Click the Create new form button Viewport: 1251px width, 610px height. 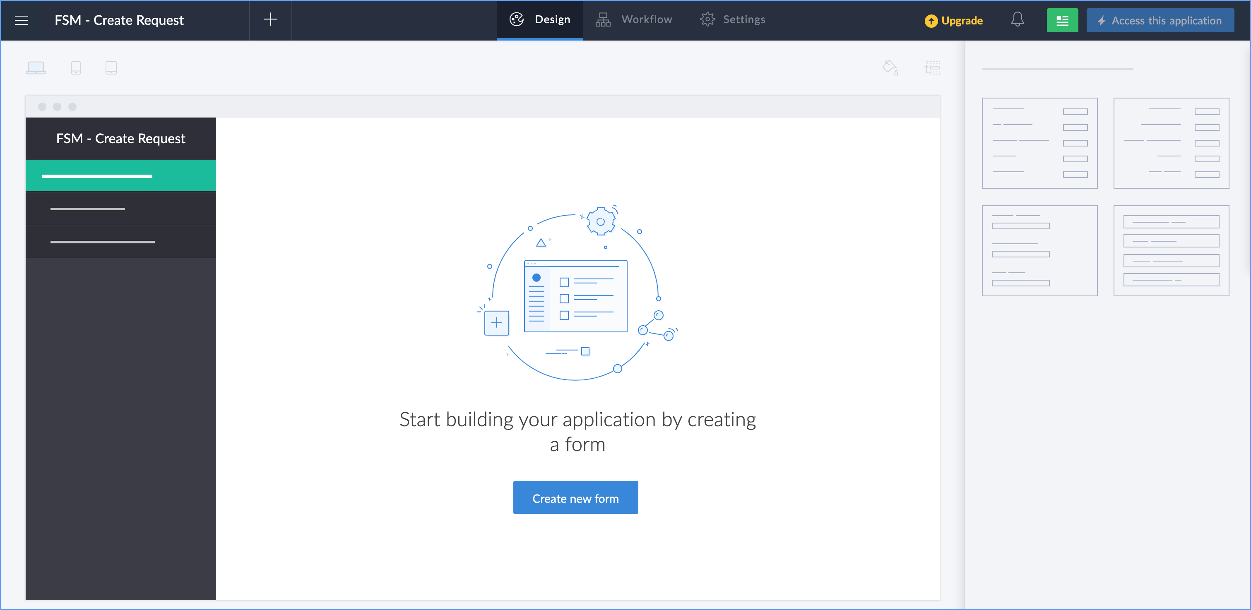(x=575, y=498)
